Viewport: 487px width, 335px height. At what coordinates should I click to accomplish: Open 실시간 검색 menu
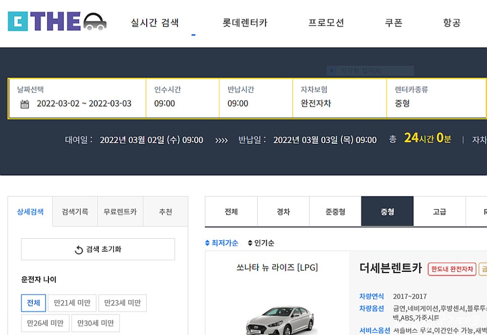pyautogui.click(x=155, y=23)
